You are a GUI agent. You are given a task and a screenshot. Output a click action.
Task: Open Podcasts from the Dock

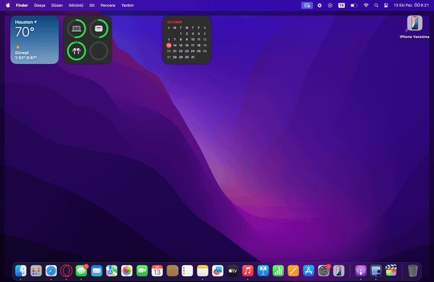point(361,271)
